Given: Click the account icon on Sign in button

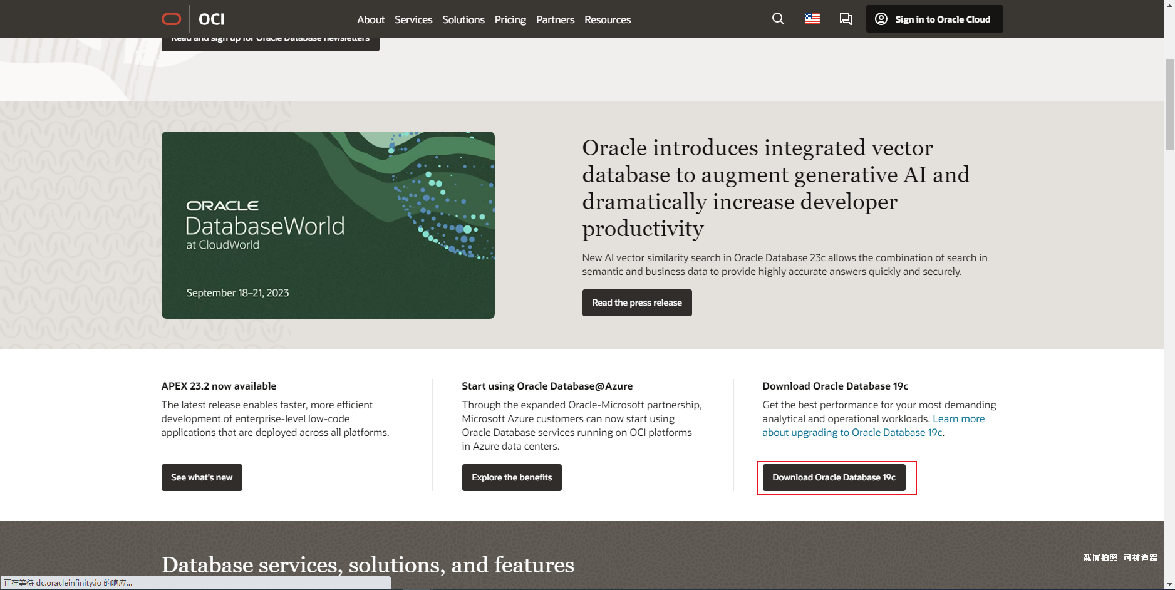Looking at the screenshot, I should (x=881, y=19).
